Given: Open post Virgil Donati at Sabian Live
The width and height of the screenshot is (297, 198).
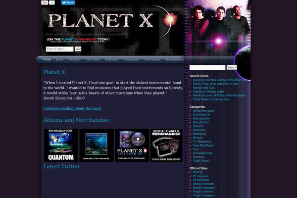Looking at the screenshot, I should tap(211, 99).
